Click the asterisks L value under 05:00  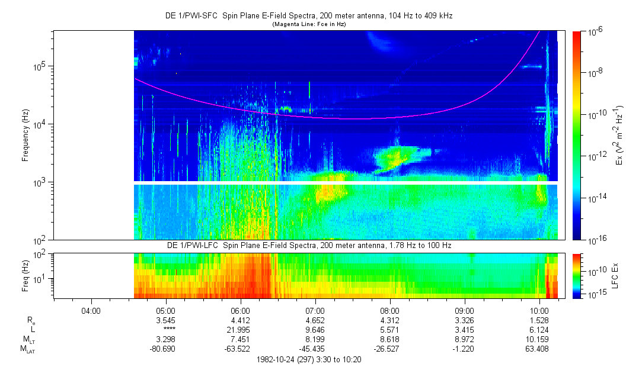pyautogui.click(x=165, y=329)
